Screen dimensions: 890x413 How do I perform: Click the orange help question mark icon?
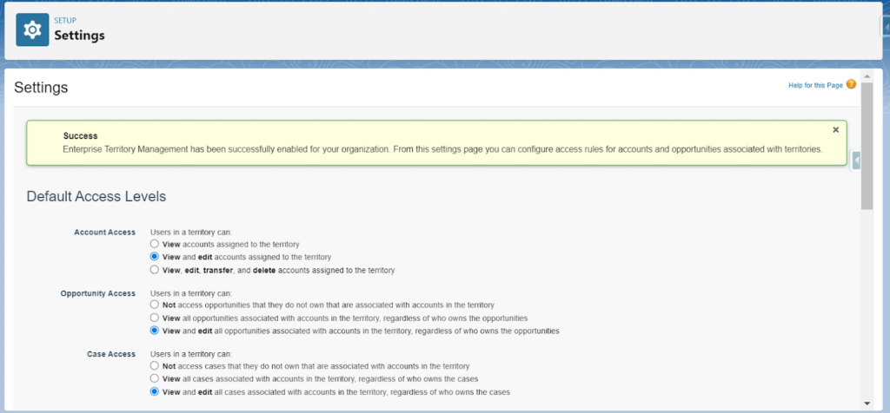(x=851, y=84)
